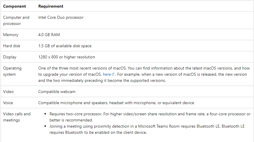This screenshot has width=254, height=142.
Task: Click the 'Memory' row label
Action: 11,35
